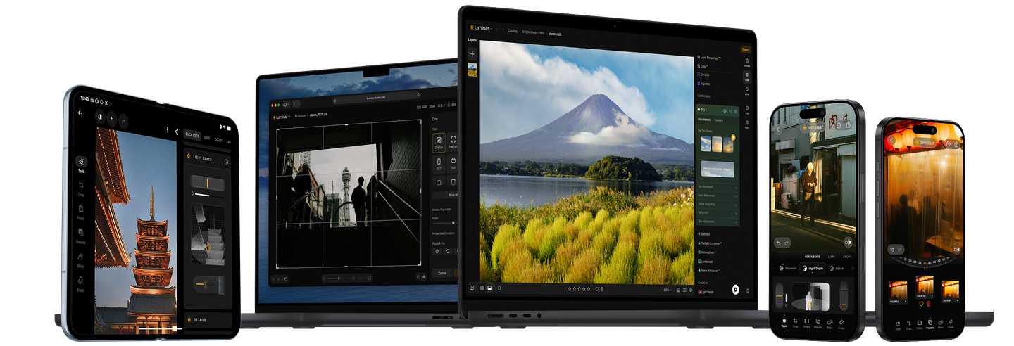Screen dimensions: 1014x346
Task: Expand Sky Orientation section
Action: click(x=717, y=186)
